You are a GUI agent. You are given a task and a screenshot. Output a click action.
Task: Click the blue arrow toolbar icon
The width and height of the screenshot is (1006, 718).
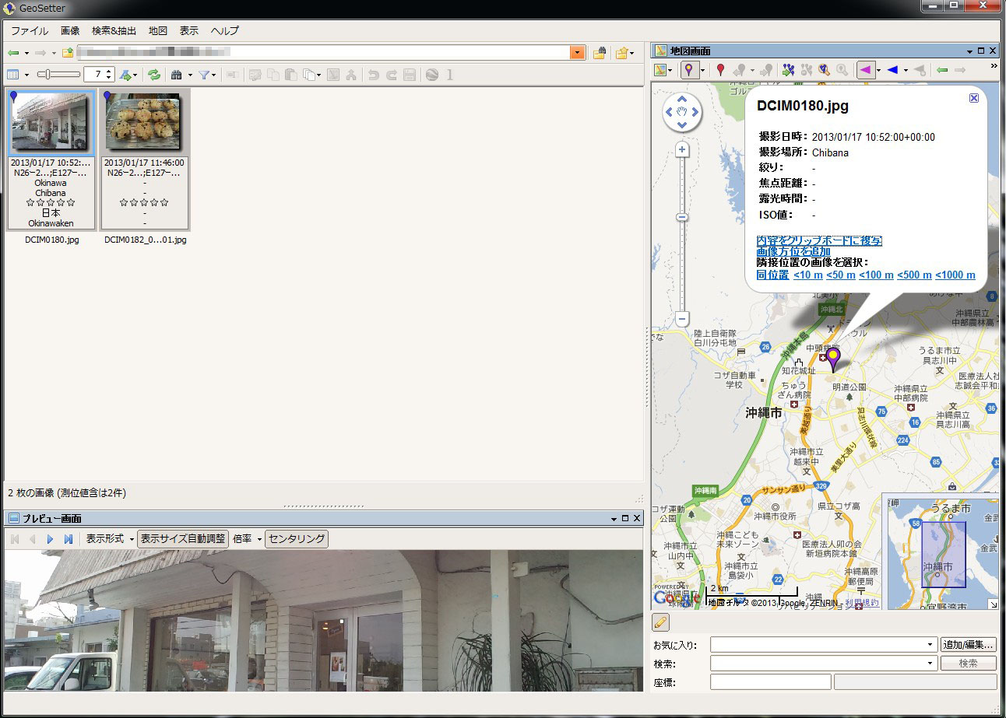coord(892,70)
